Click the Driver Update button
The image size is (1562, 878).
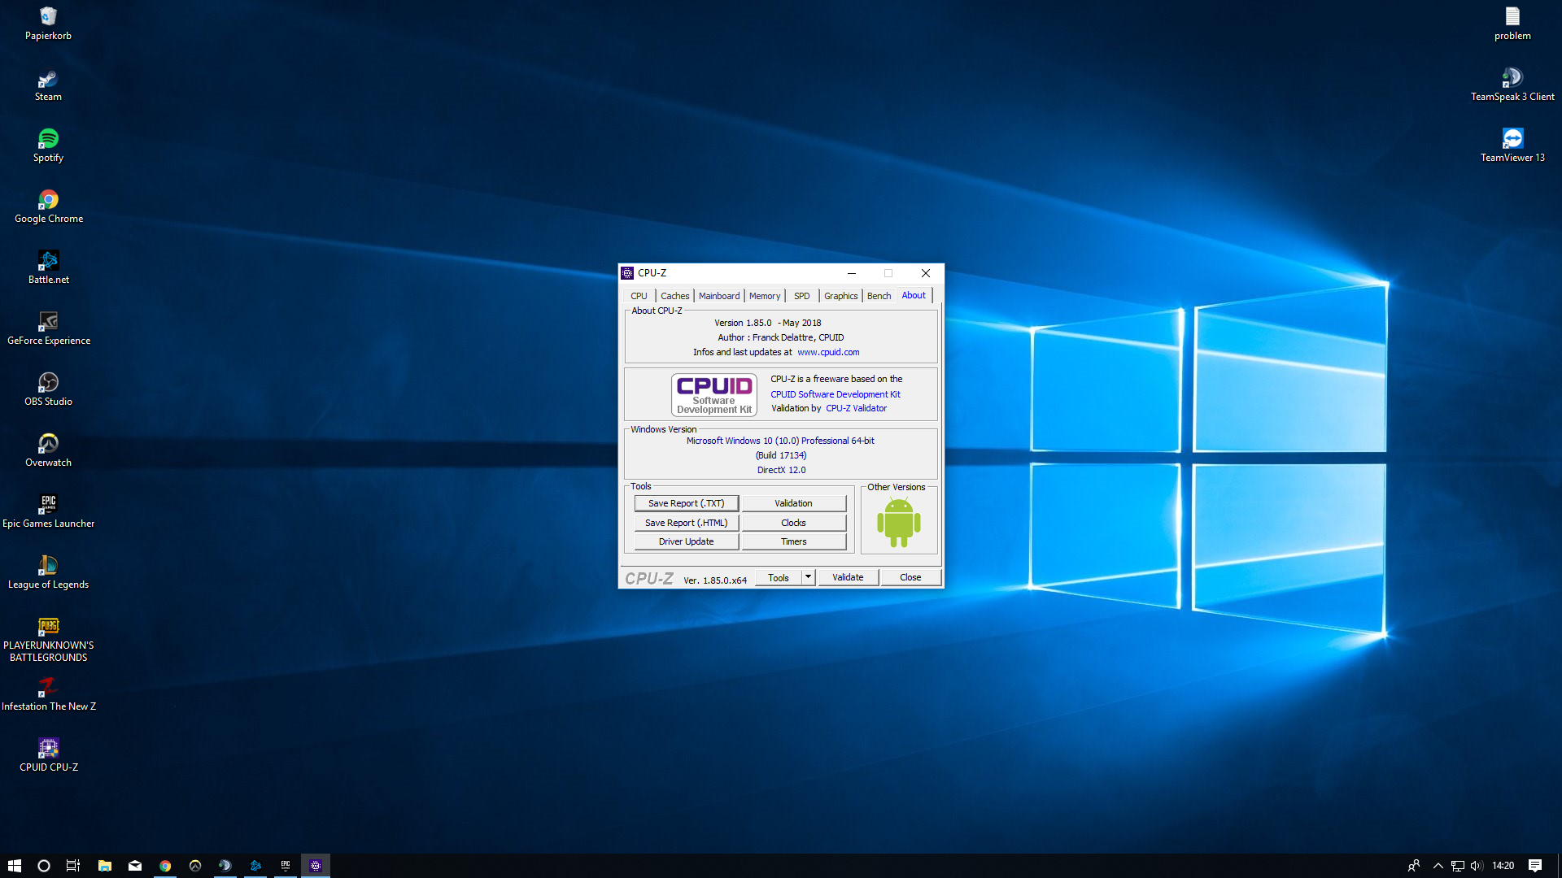(x=686, y=541)
